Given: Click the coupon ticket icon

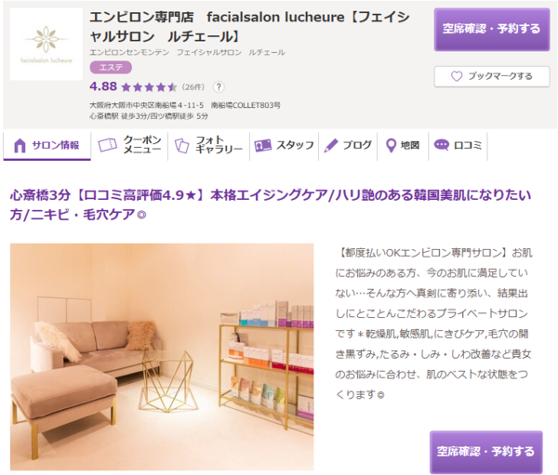Looking at the screenshot, I should 108,145.
